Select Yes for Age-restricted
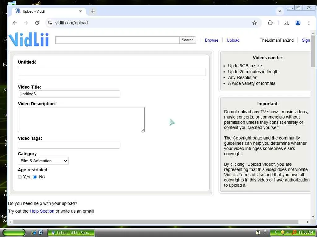The image size is (317, 237). (x=20, y=177)
